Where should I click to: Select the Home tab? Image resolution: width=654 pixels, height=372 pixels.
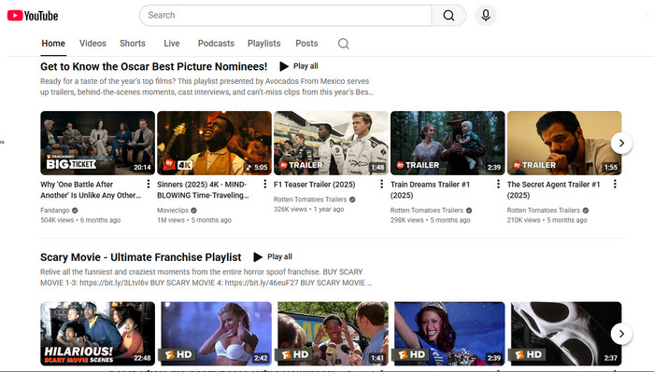(53, 43)
